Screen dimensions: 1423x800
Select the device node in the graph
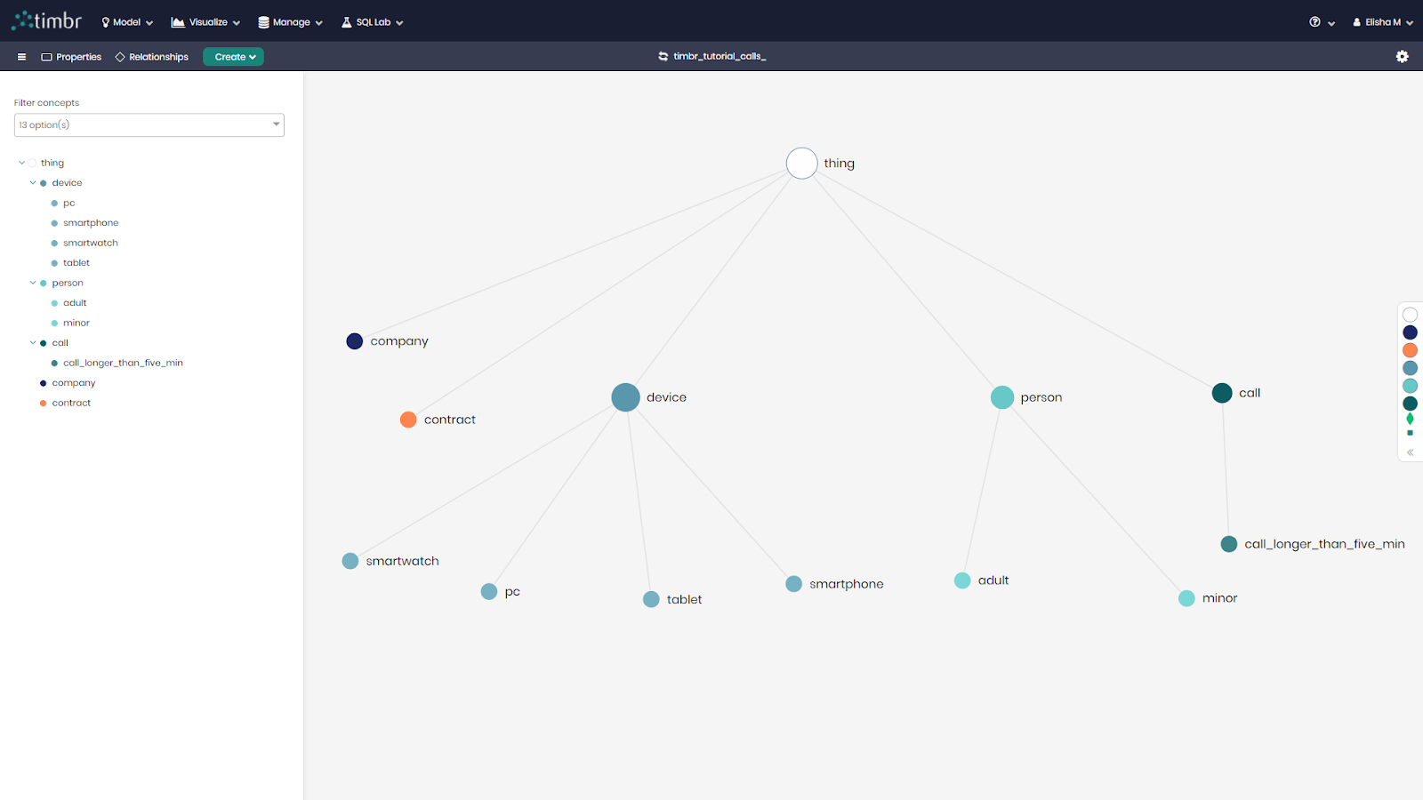(625, 397)
